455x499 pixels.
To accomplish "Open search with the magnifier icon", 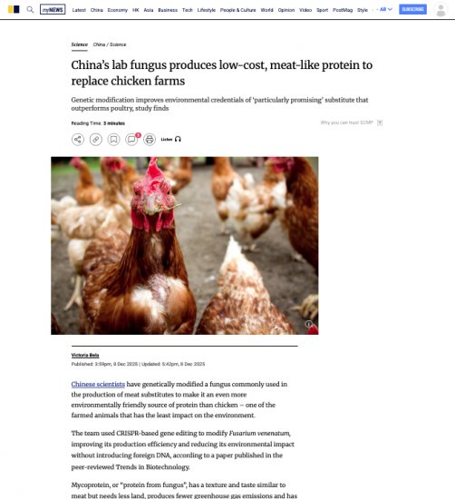I will pyautogui.click(x=30, y=10).
